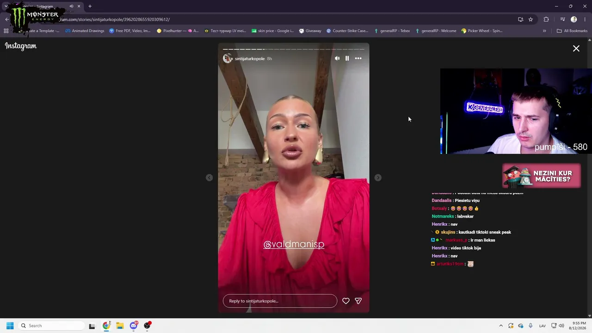Image resolution: width=592 pixels, height=333 pixels.
Task: Open the browser Extensions puzzle icon
Action: coord(546,19)
